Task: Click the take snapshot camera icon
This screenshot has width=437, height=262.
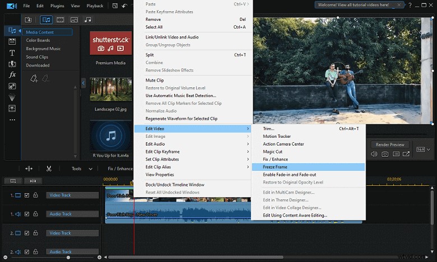Action: pos(385,154)
